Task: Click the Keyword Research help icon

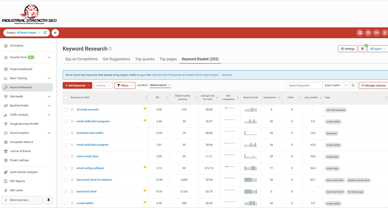Action: 110,49
